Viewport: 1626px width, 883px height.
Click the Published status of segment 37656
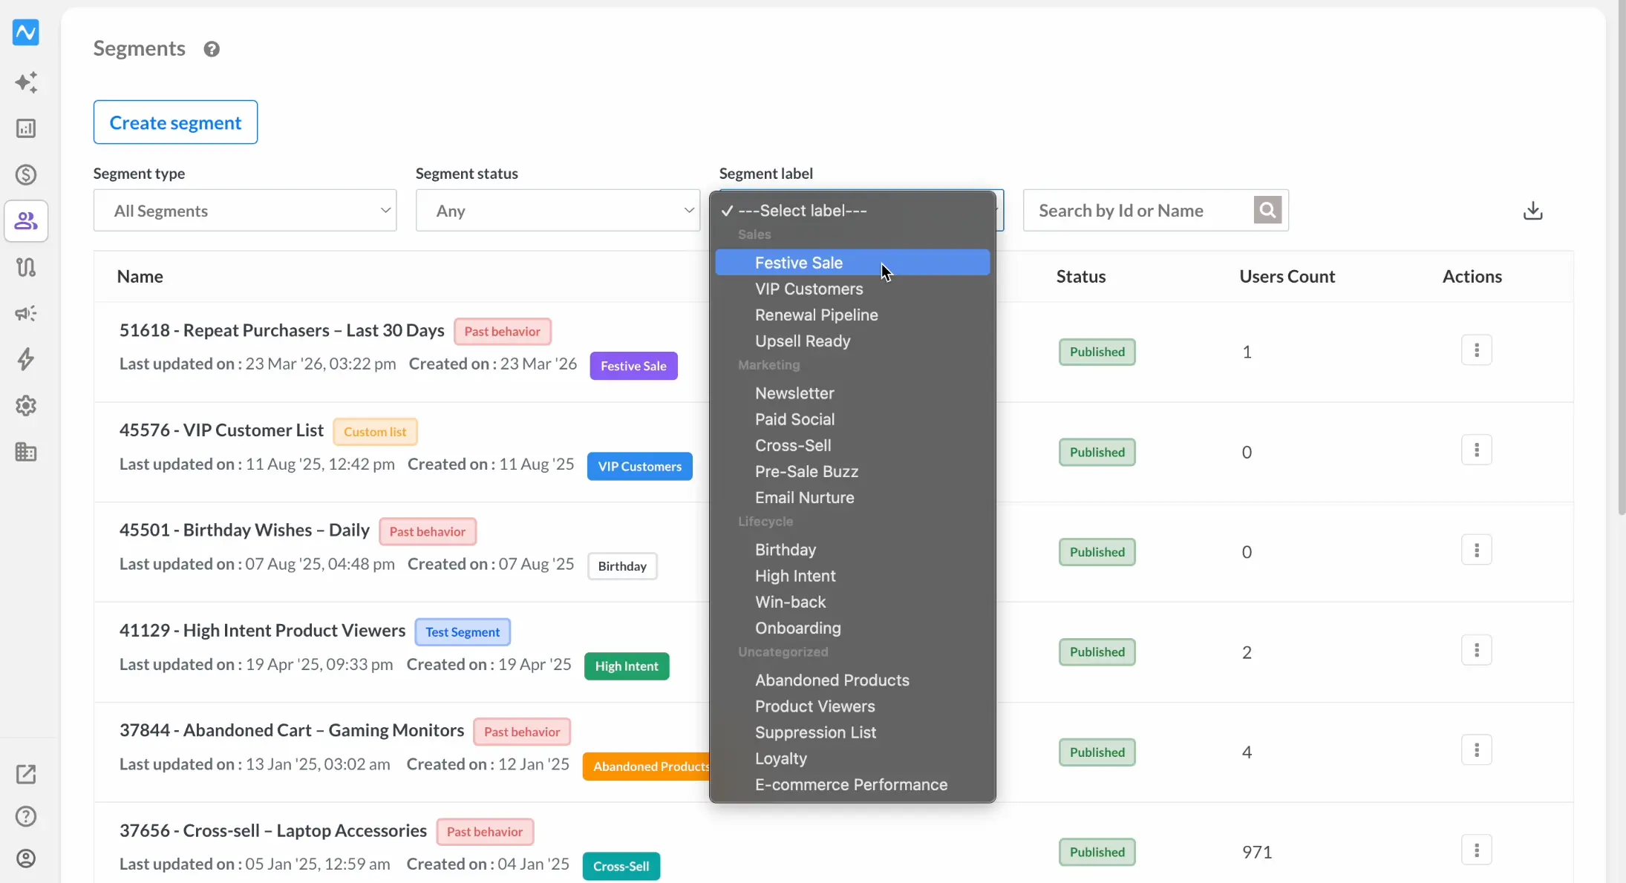click(x=1097, y=852)
